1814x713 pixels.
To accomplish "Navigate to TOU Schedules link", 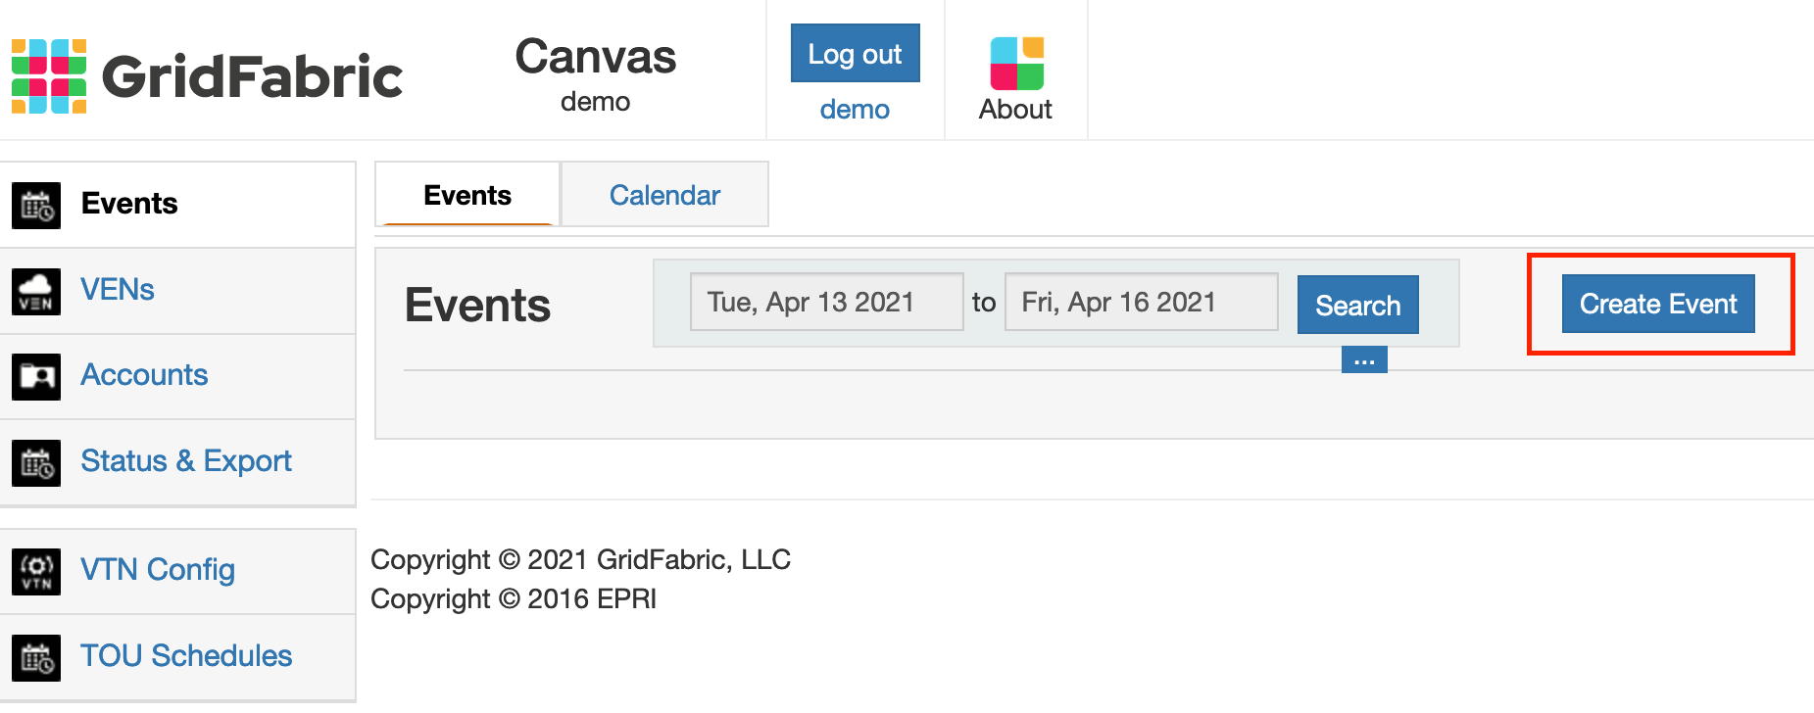I will pos(186,656).
